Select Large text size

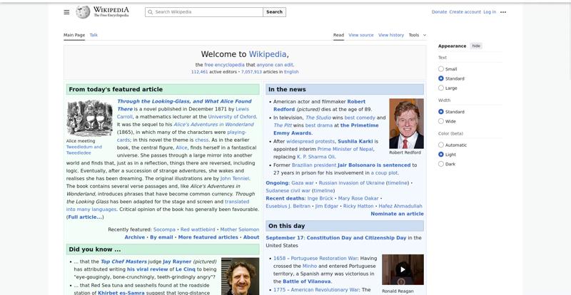point(441,88)
